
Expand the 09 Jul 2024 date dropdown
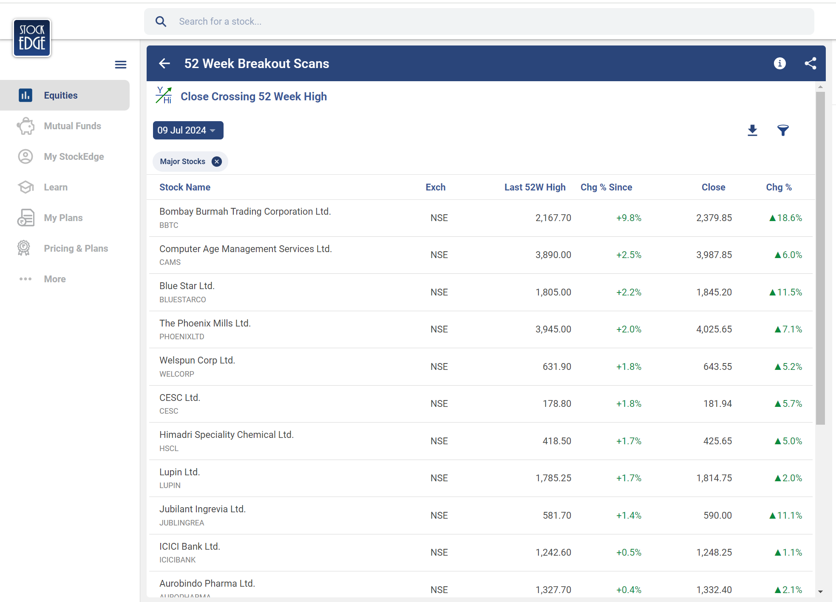point(188,131)
